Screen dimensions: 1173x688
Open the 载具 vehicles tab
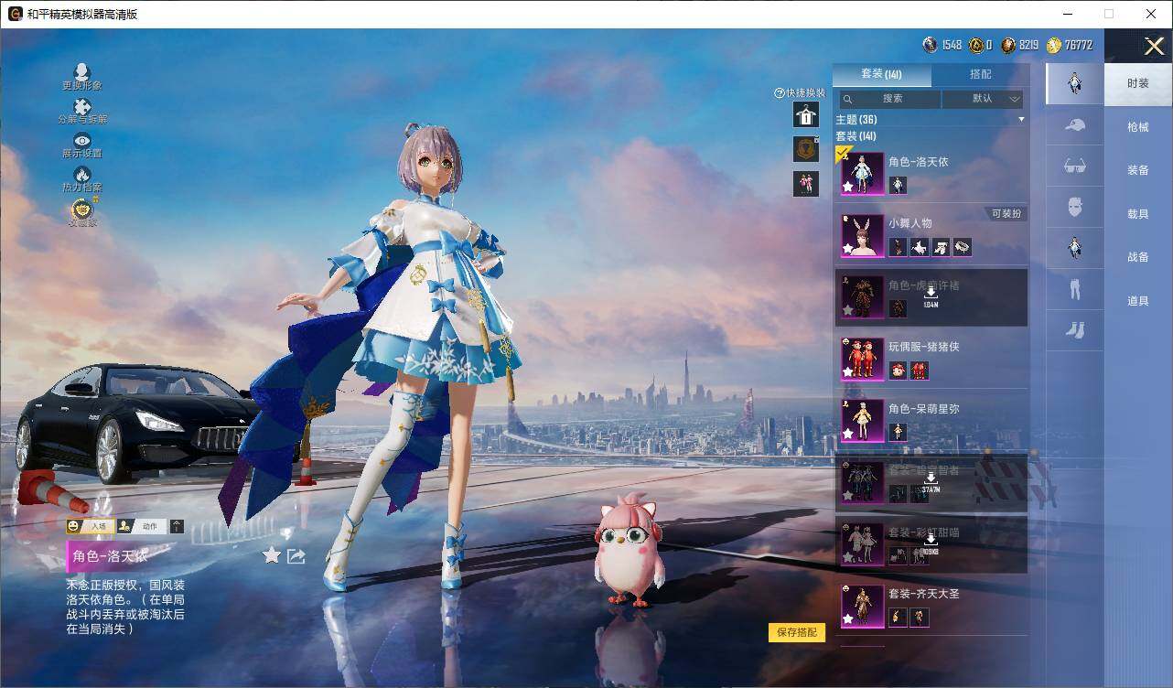1138,214
